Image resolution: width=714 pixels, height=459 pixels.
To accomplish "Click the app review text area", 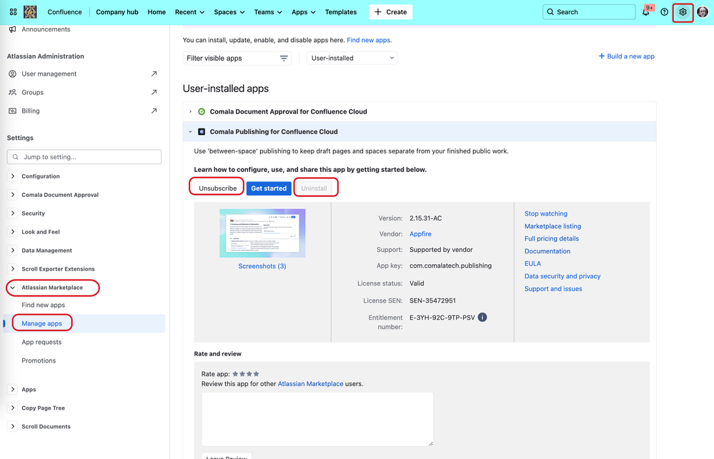I will click(x=317, y=419).
